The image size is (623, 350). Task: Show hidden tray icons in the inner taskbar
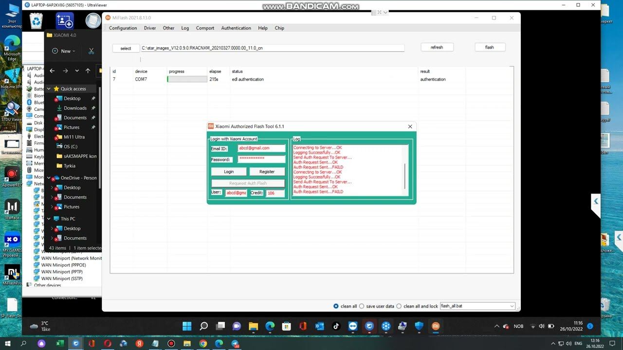496,326
